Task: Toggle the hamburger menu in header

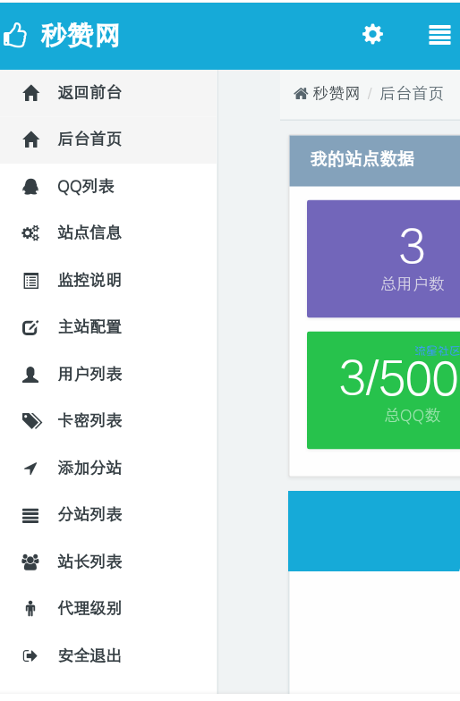Action: [x=439, y=34]
